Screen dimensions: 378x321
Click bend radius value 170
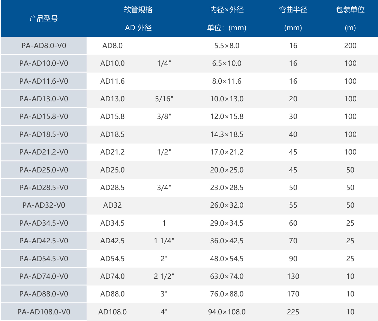tap(293, 294)
